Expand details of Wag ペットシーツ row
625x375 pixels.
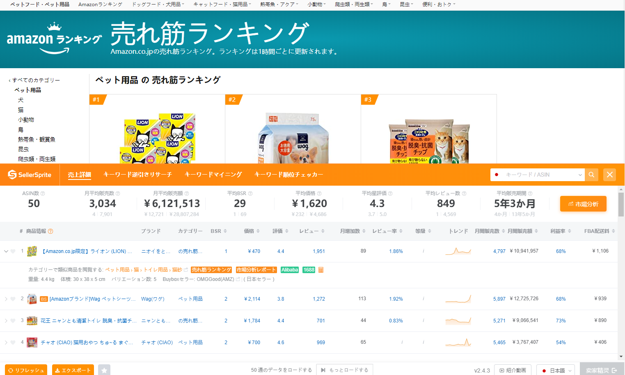point(6,299)
